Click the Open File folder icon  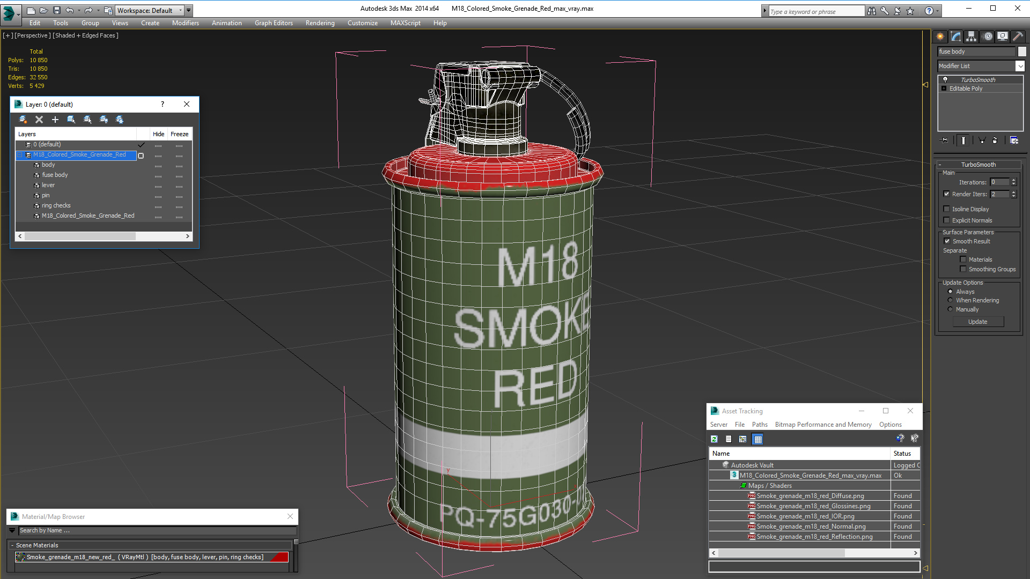pos(43,10)
